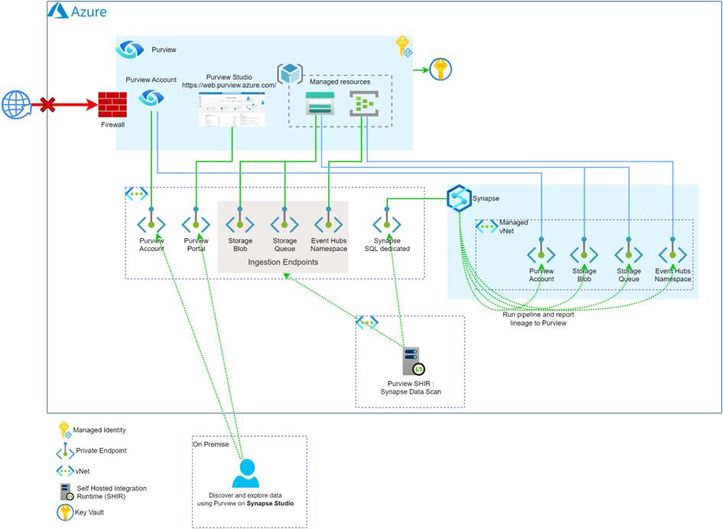Click the Ingestion Endpoints label
The image size is (723, 529).
pyautogui.click(x=282, y=263)
